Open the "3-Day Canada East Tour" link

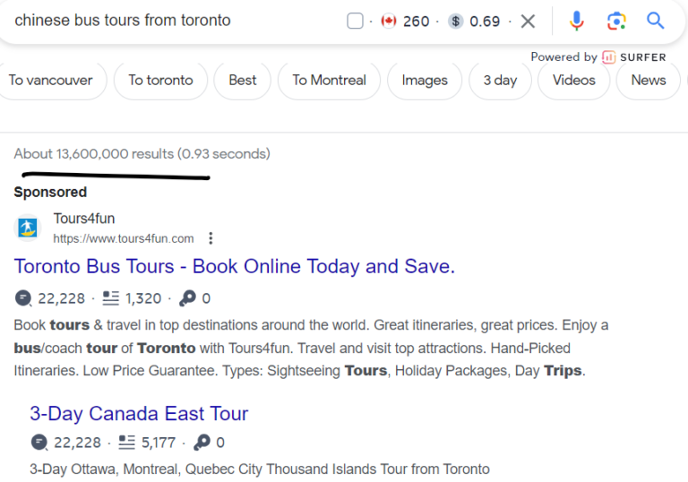(x=139, y=414)
